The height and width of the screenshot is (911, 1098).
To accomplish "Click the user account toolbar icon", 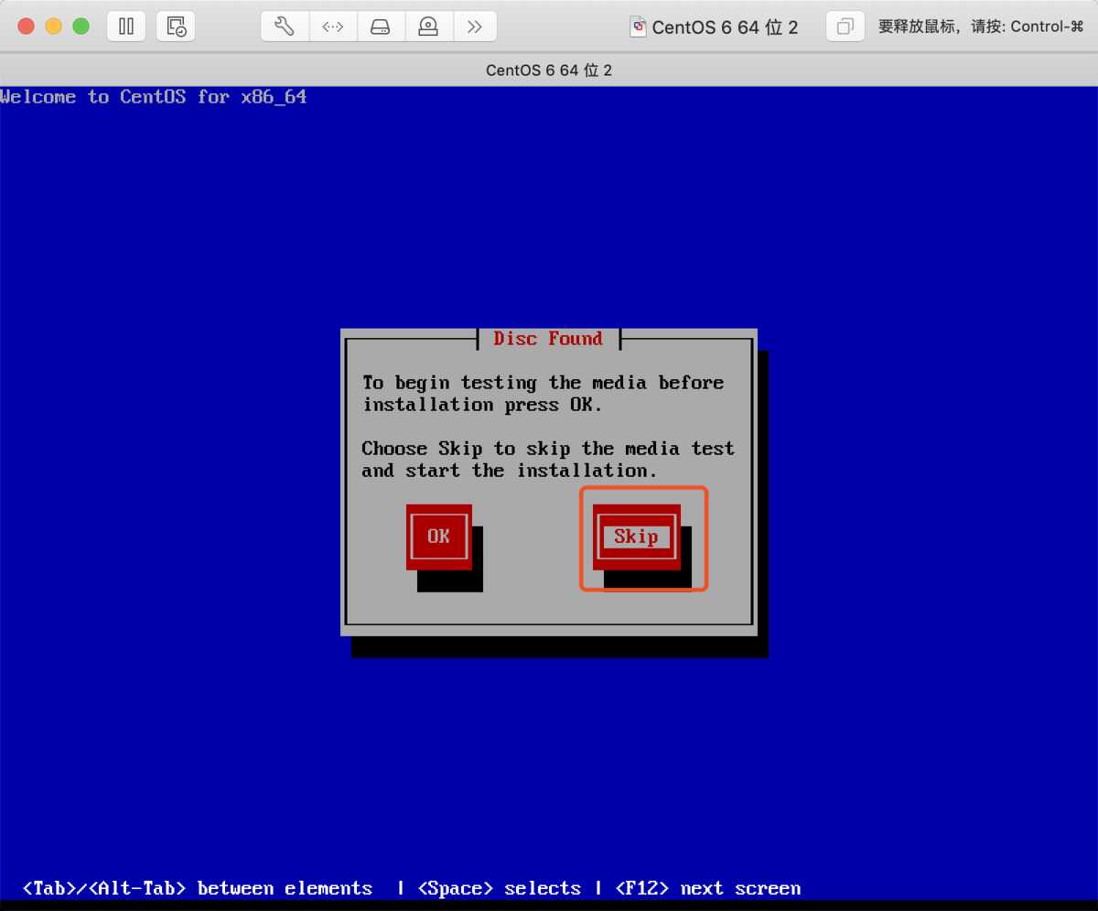I will tap(427, 27).
